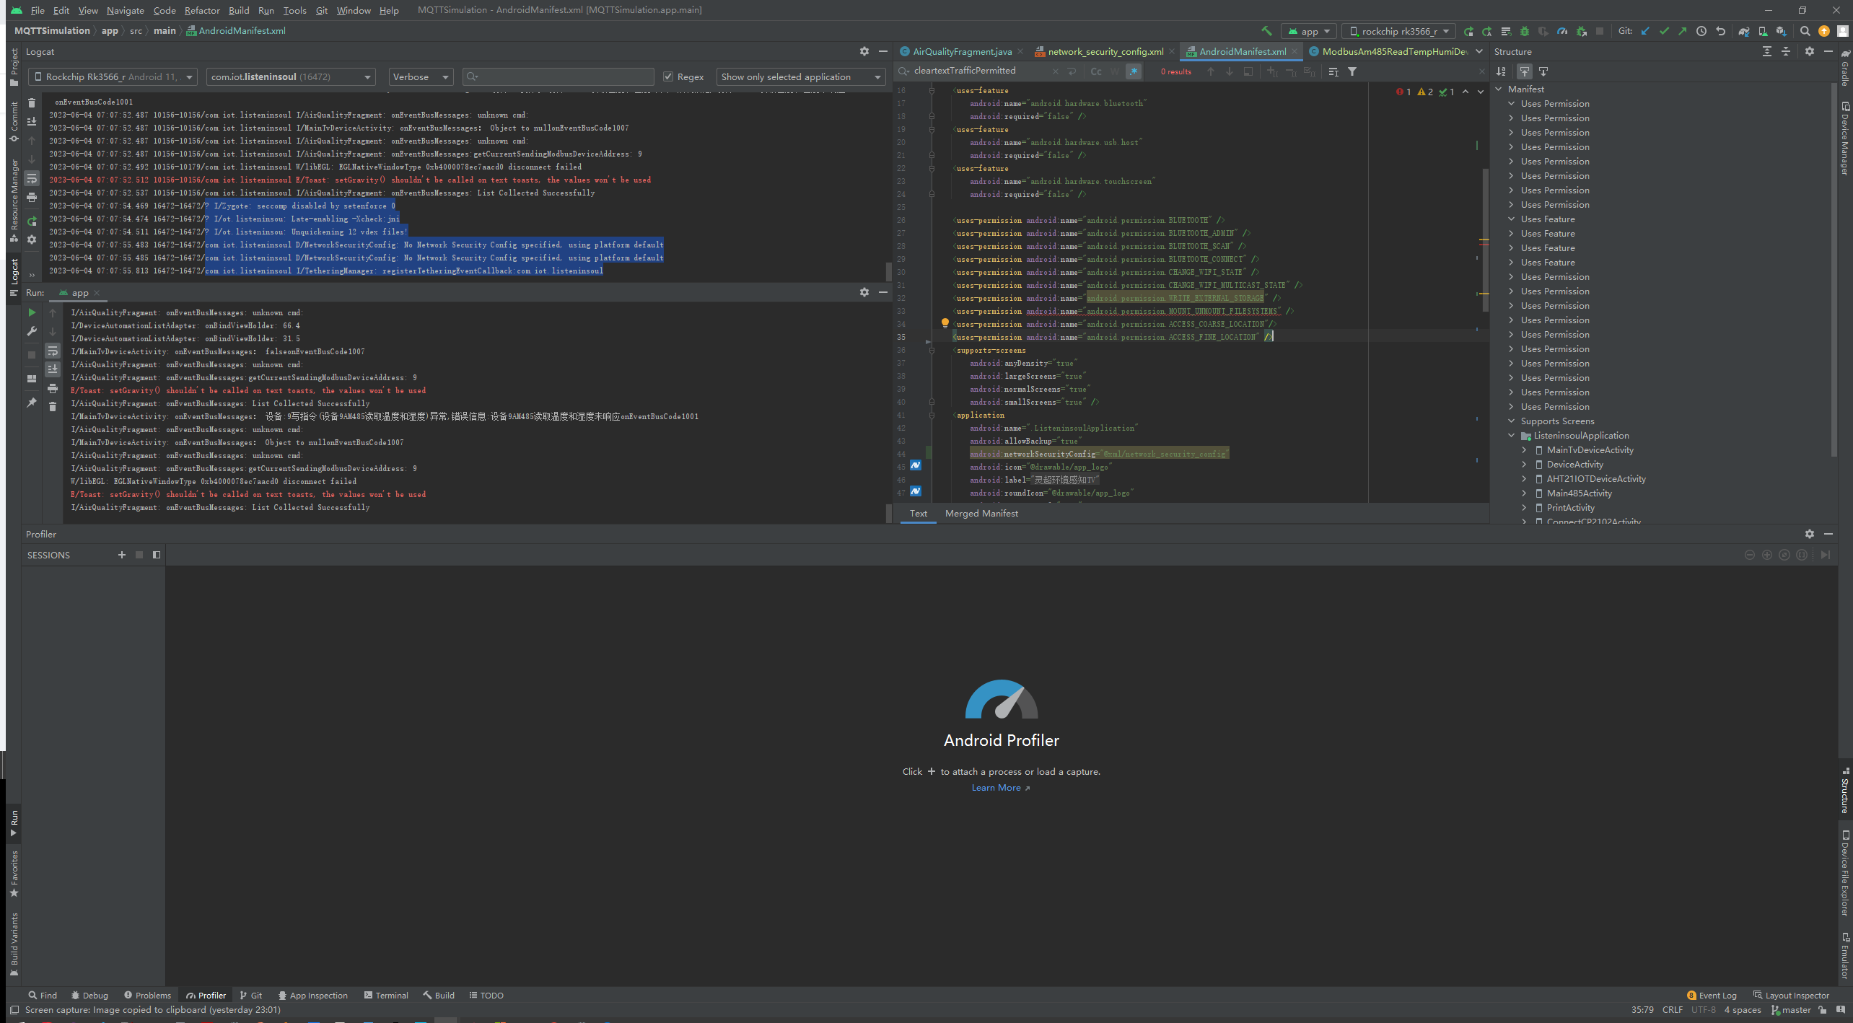Viewport: 1853px width, 1023px height.
Task: Click the Make Project hammer icon
Action: tap(1266, 31)
